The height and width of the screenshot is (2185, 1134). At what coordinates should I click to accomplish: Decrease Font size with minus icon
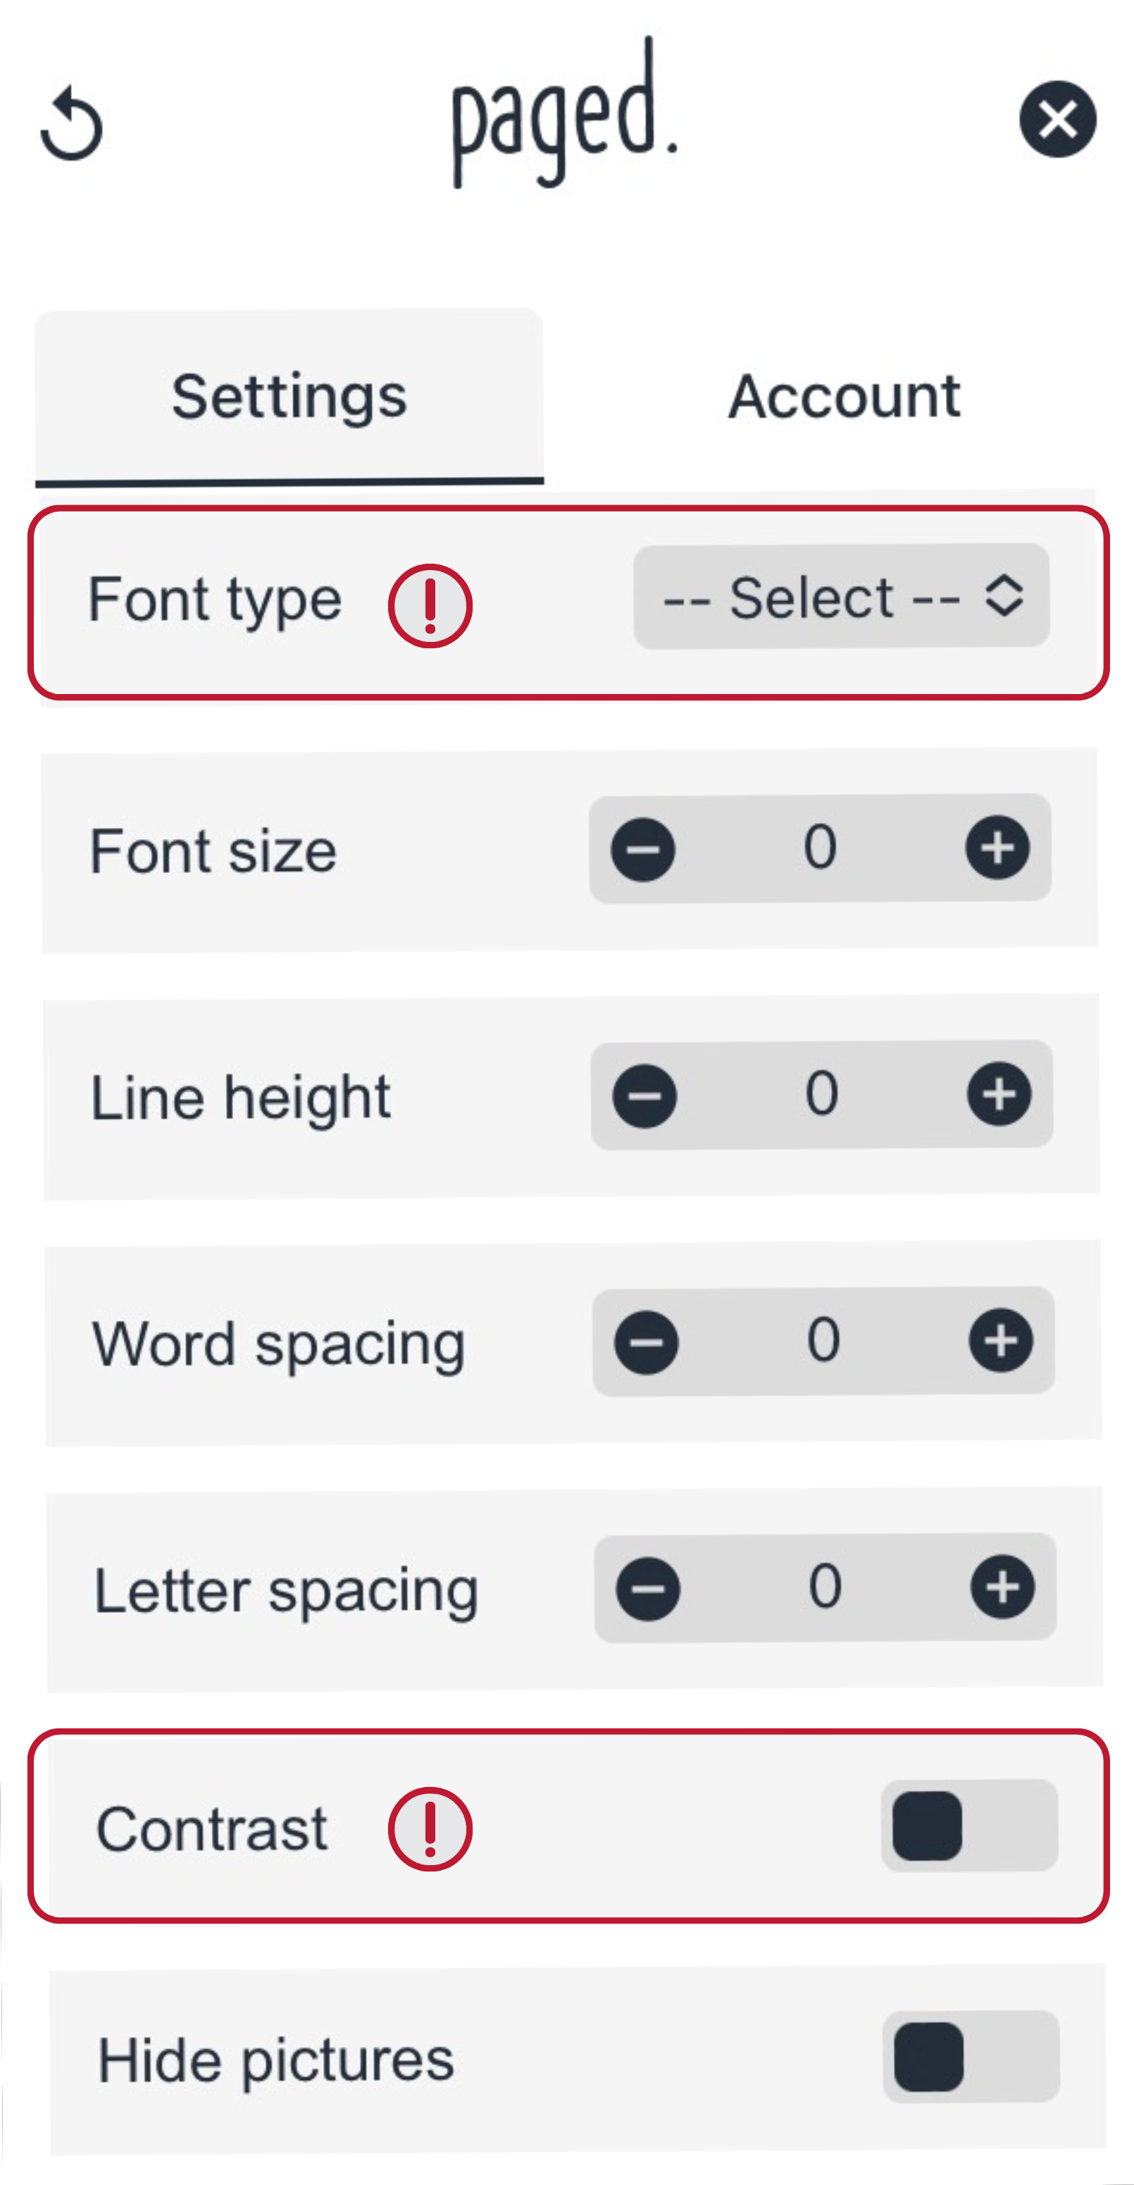(x=643, y=849)
